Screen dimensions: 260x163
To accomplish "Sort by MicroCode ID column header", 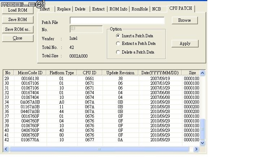I will [30, 73].
